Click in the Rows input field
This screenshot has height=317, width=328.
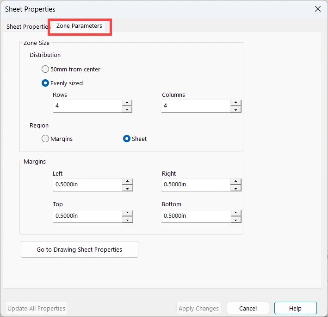pyautogui.click(x=87, y=106)
